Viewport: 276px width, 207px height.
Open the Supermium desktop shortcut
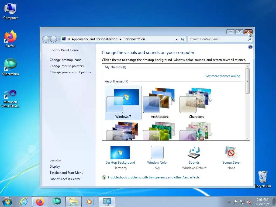tap(11, 67)
